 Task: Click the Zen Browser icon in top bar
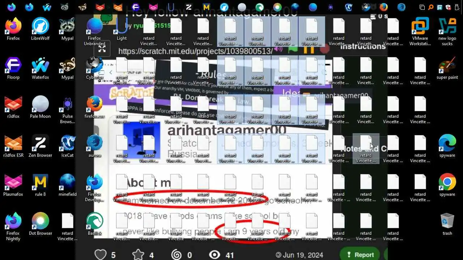pos(189,7)
